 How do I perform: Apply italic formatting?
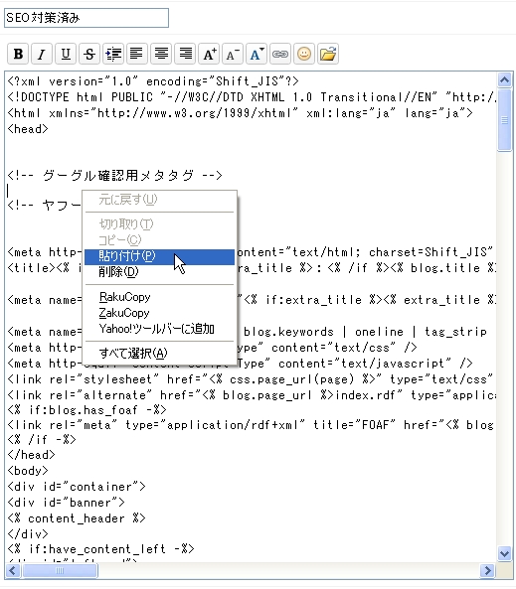(x=42, y=54)
